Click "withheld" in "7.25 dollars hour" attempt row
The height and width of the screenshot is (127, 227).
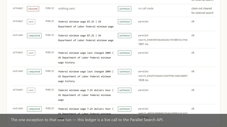(124, 90)
